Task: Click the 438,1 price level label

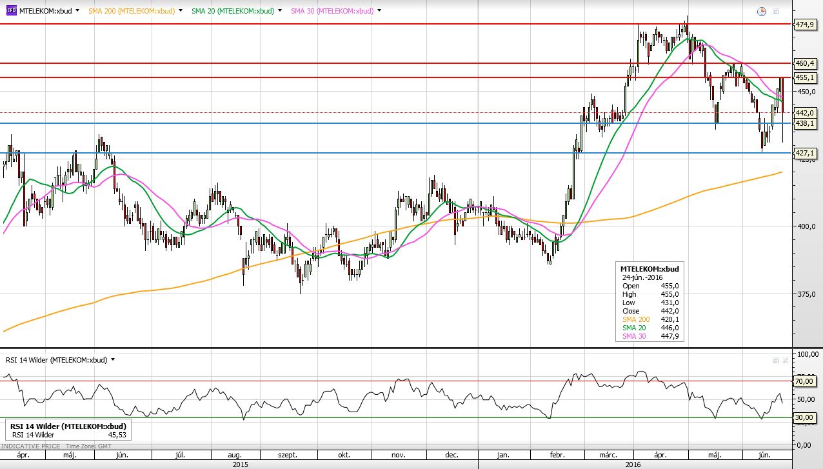Action: click(x=805, y=123)
